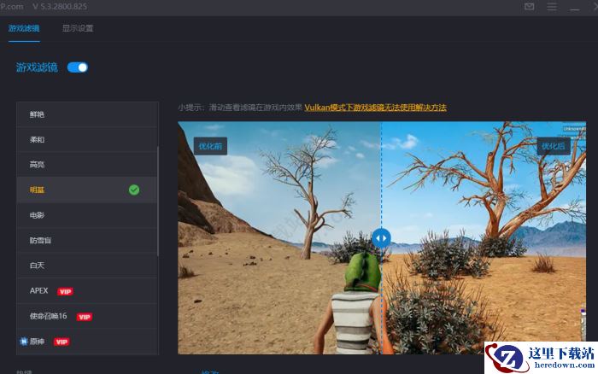Select the 防雪盲 filter
The width and height of the screenshot is (598, 374).
pos(87,240)
